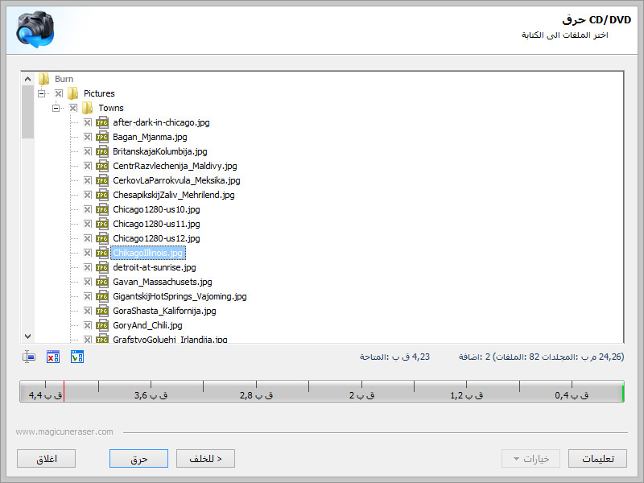Click JPG icon of CentrRazvlechenija_Maldivy.jpg
The height and width of the screenshot is (483, 644).
tap(102, 166)
